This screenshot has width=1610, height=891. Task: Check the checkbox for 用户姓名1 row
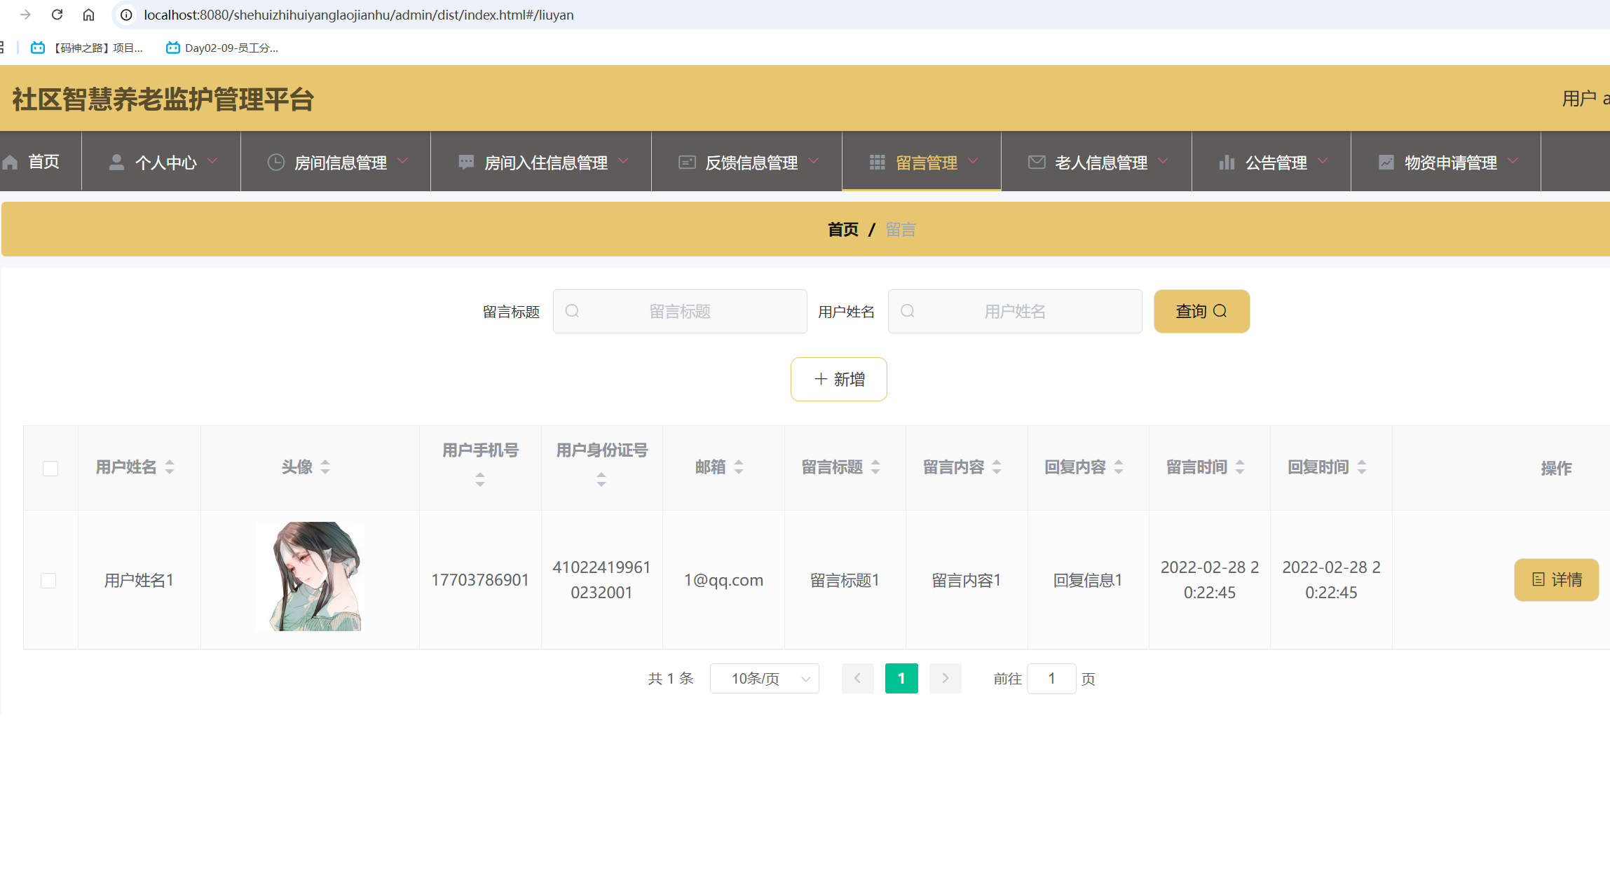(48, 580)
